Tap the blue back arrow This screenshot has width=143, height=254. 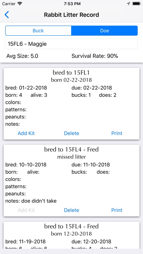pyautogui.click(x=7, y=15)
